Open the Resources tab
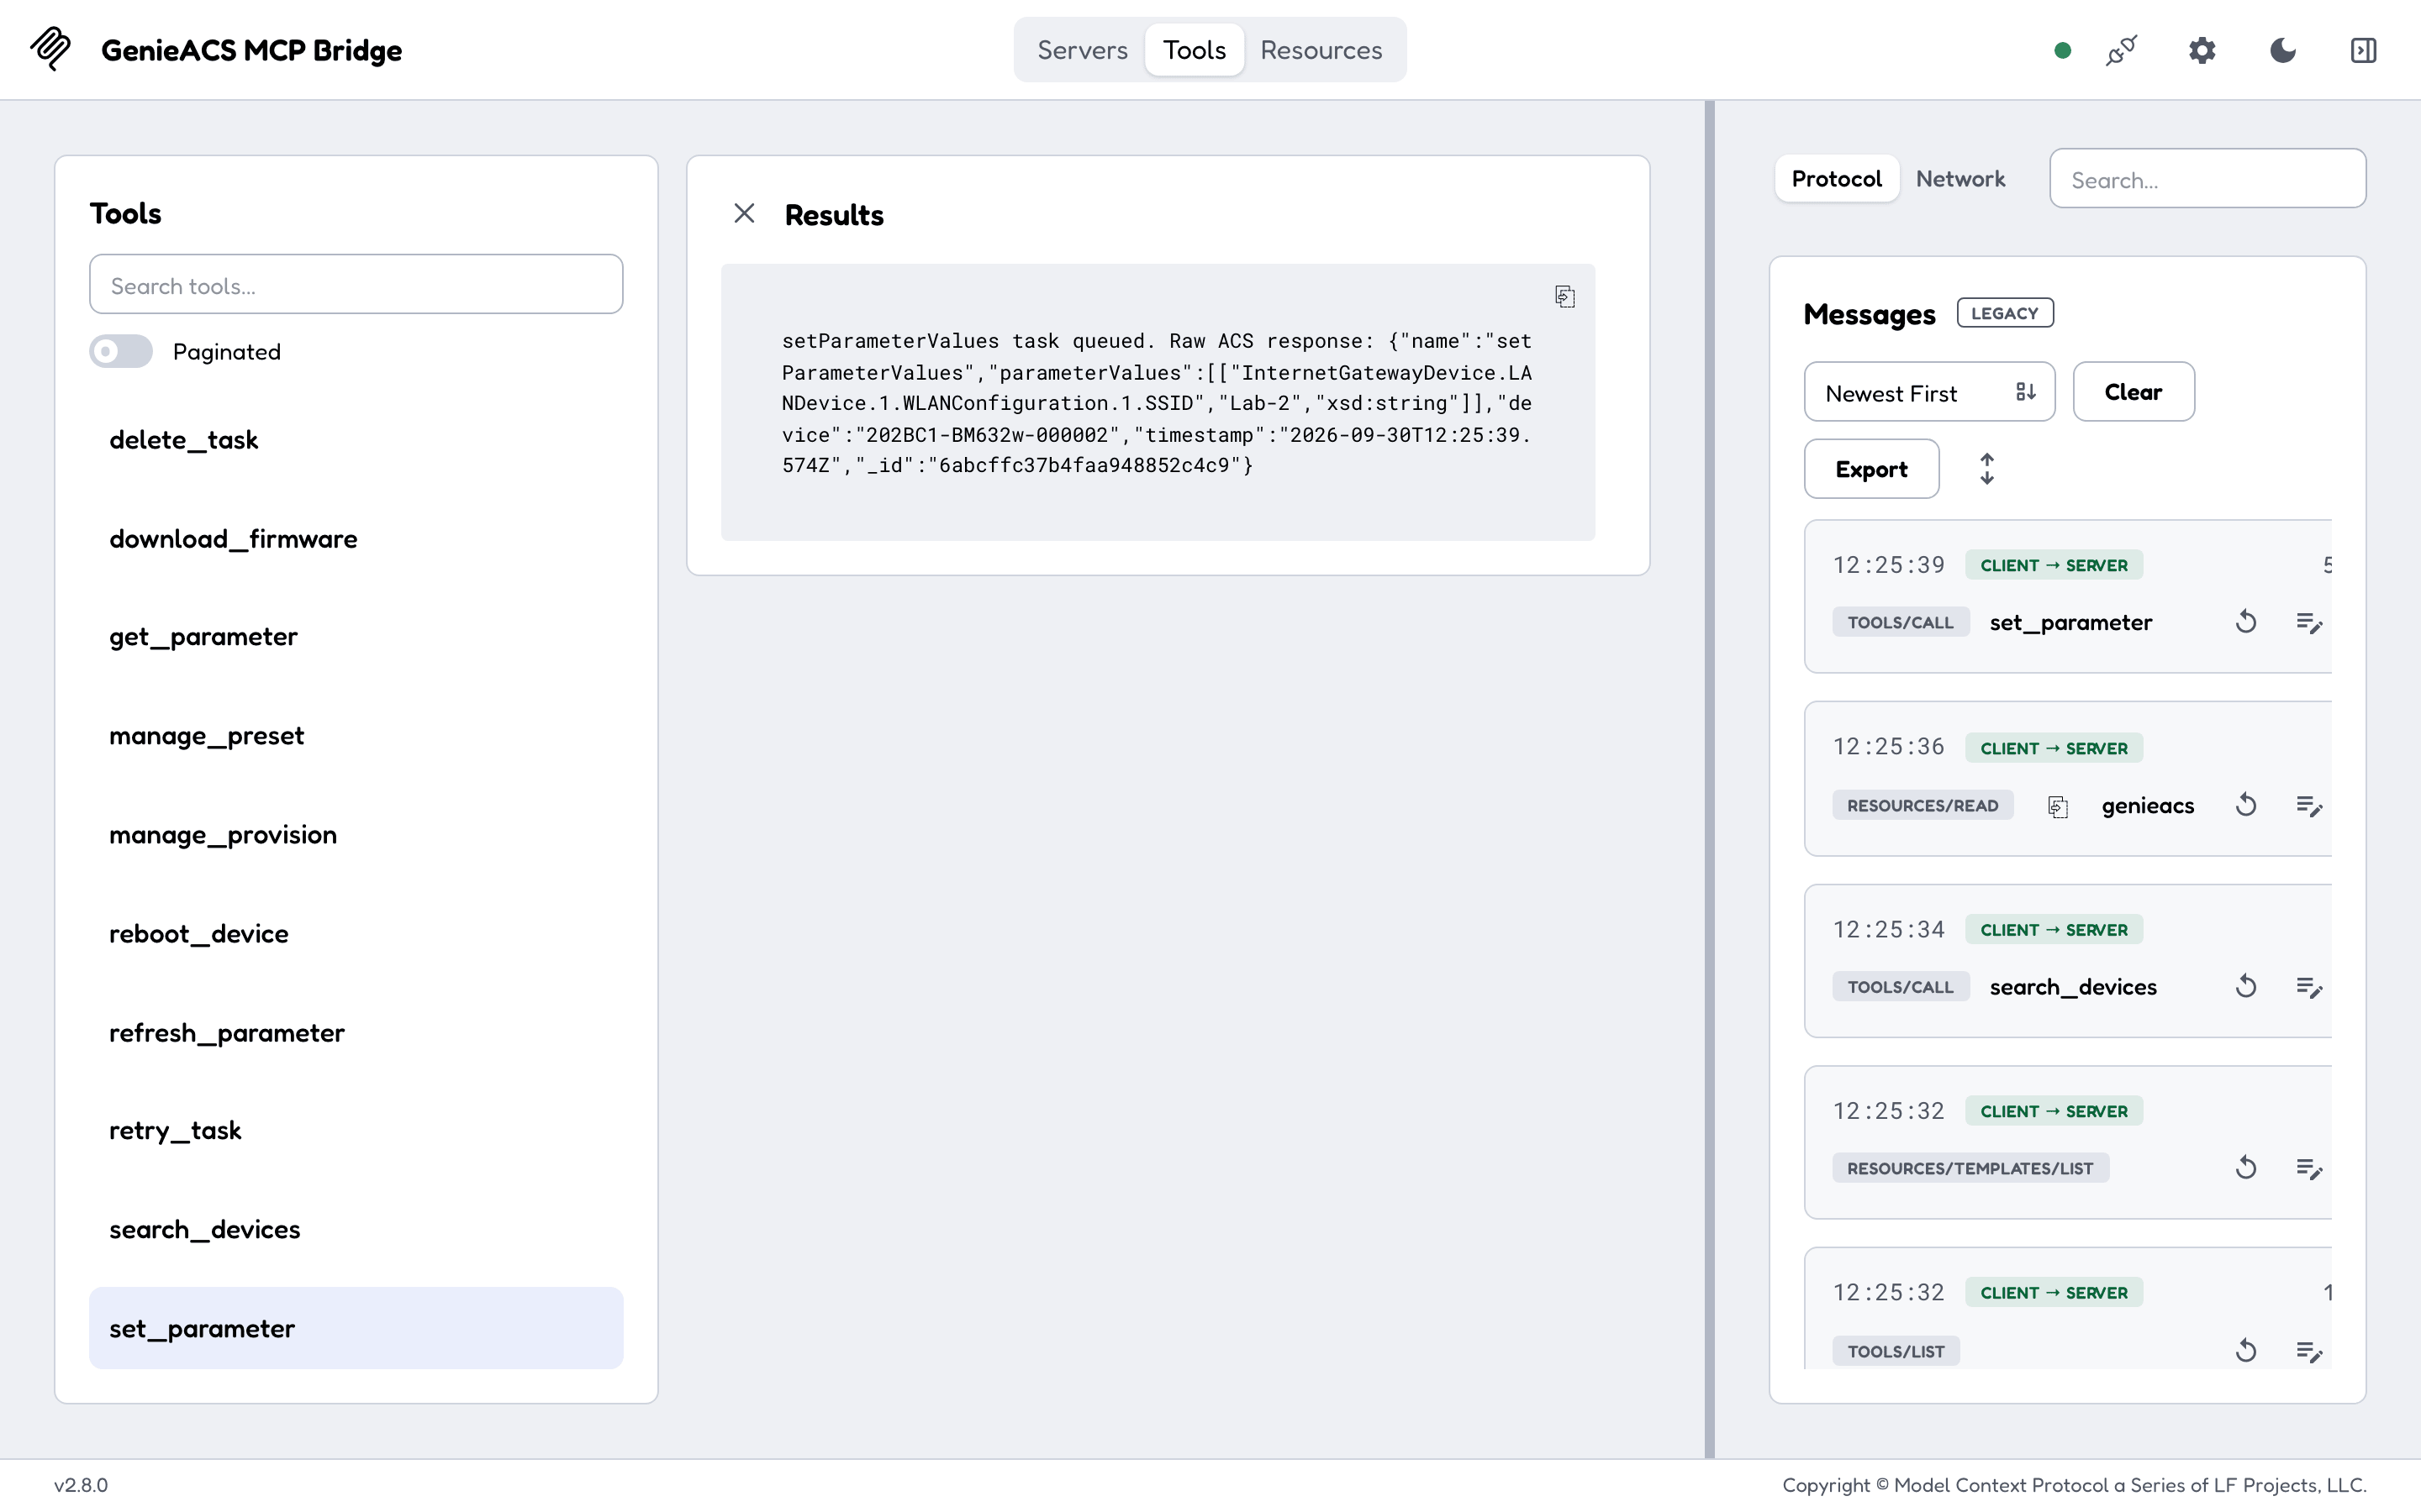 pos(1321,50)
